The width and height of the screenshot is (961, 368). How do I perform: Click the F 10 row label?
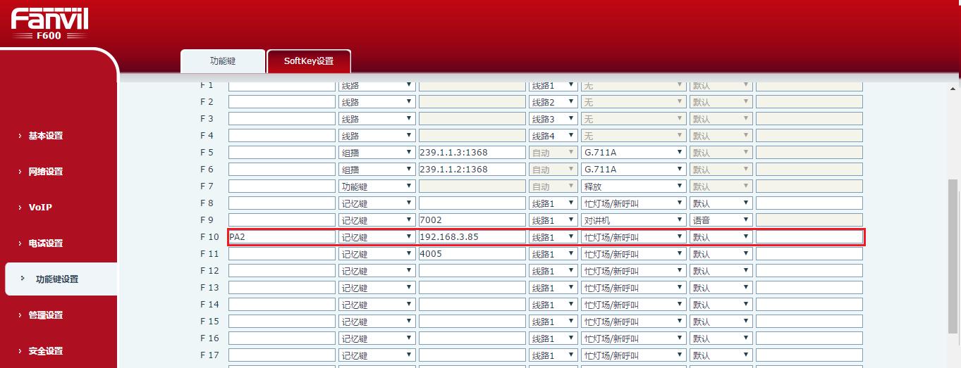coord(209,237)
